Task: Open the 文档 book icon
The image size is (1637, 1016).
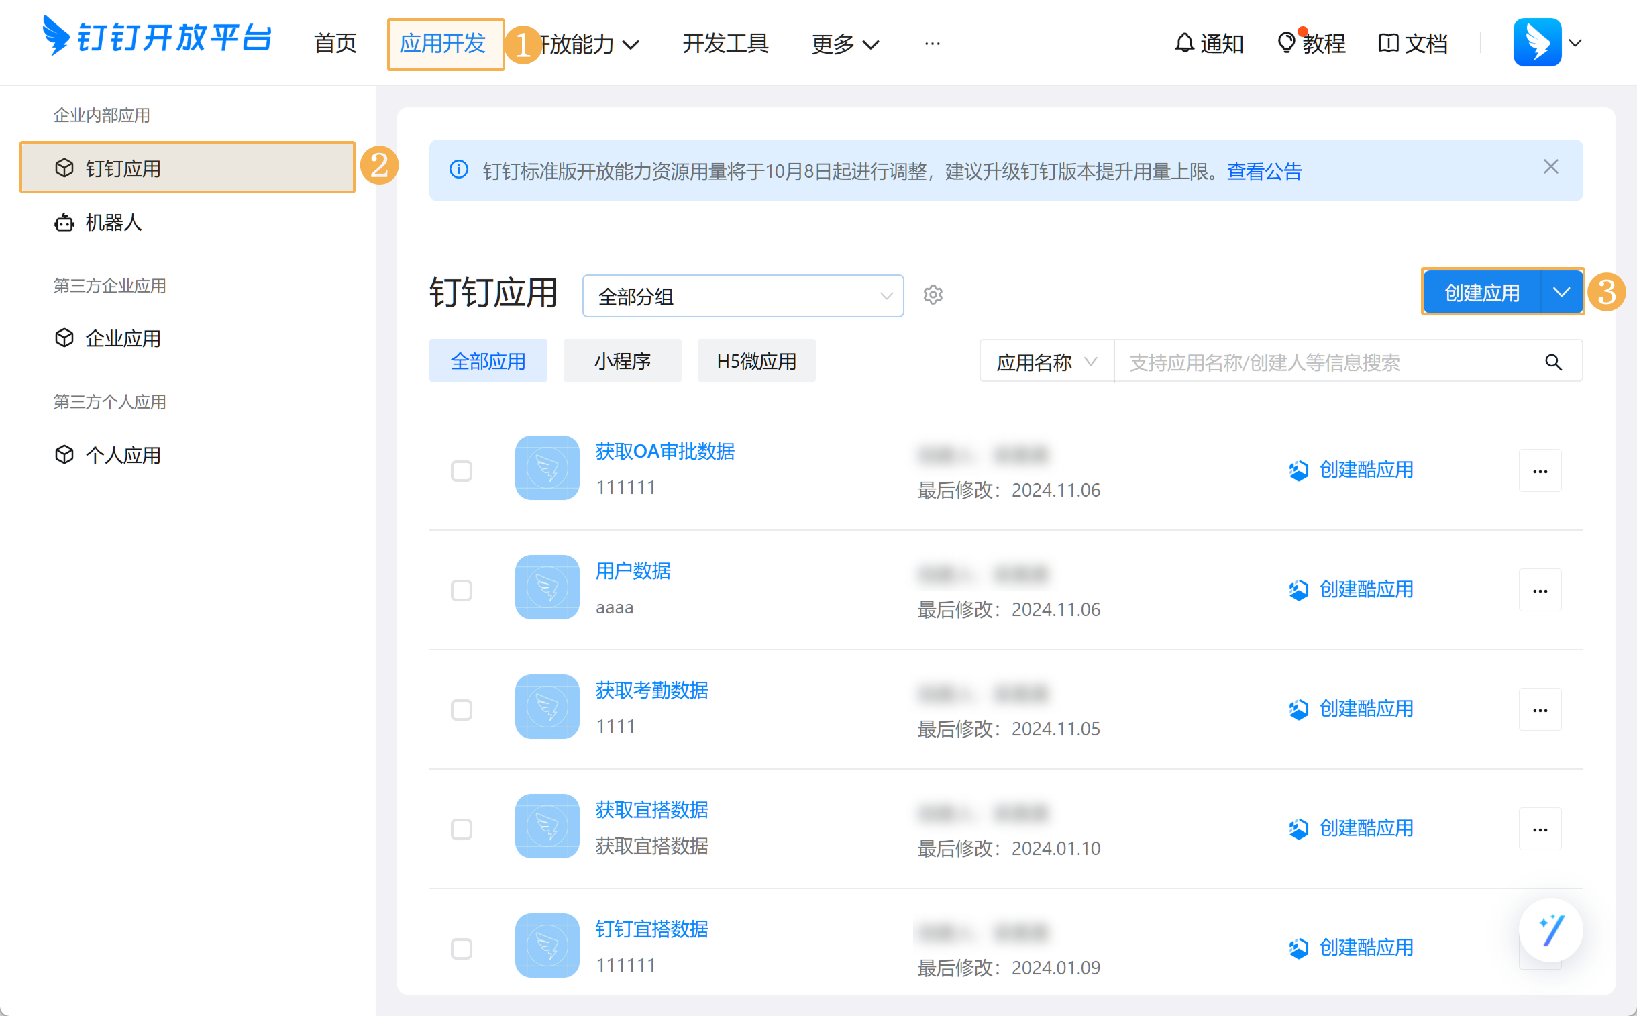Action: 1388,44
